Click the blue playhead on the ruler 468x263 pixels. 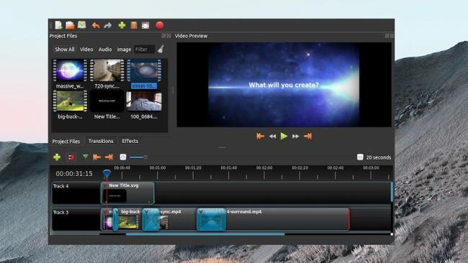pyautogui.click(x=107, y=173)
